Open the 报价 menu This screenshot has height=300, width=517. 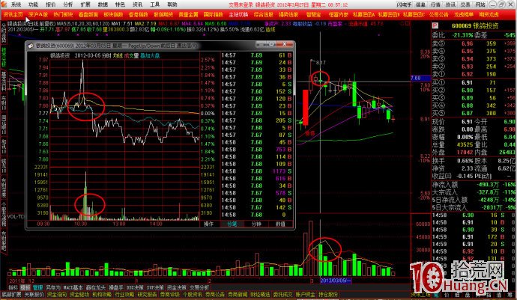click(x=50, y=4)
